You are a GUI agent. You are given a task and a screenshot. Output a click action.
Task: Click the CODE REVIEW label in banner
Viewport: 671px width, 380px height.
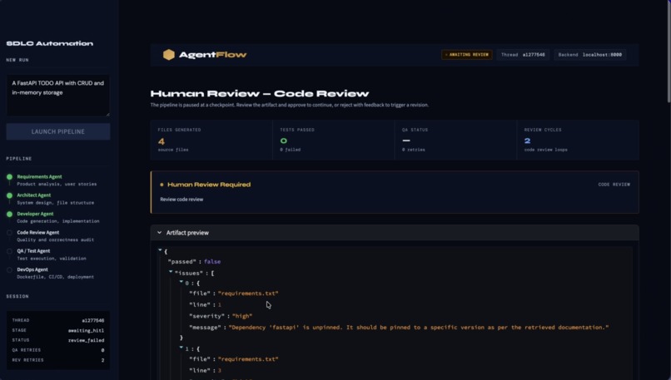(x=614, y=185)
